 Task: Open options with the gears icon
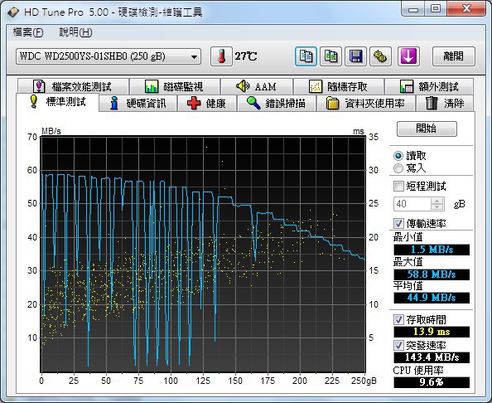tap(380, 56)
